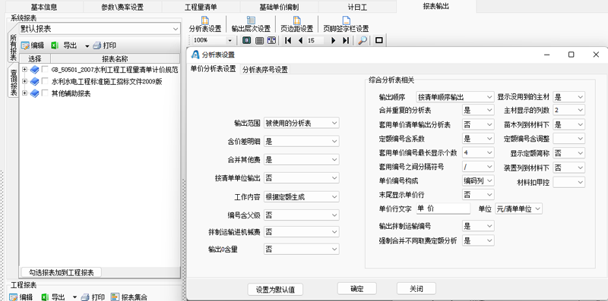Open 分析表设置 toolbar icon
Screen dimensions: 608x301
[x=205, y=20]
